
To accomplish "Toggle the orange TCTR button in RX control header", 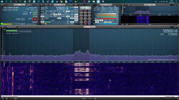I will 80,5.
